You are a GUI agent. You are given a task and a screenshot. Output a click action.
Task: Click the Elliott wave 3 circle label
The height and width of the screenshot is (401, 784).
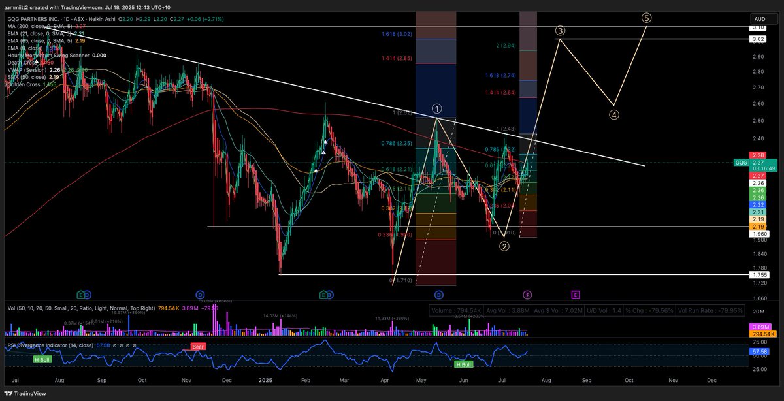point(561,31)
